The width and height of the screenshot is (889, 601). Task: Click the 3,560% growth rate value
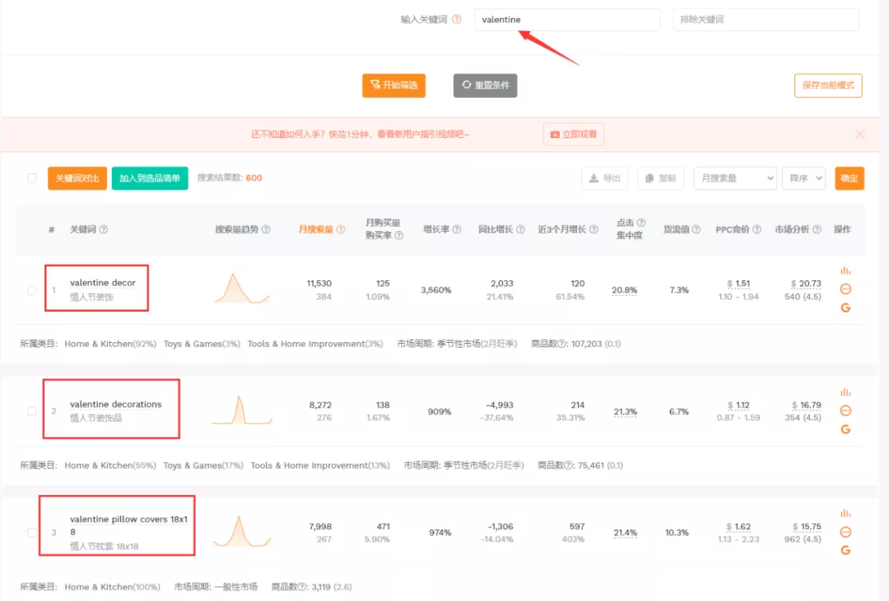tap(436, 290)
